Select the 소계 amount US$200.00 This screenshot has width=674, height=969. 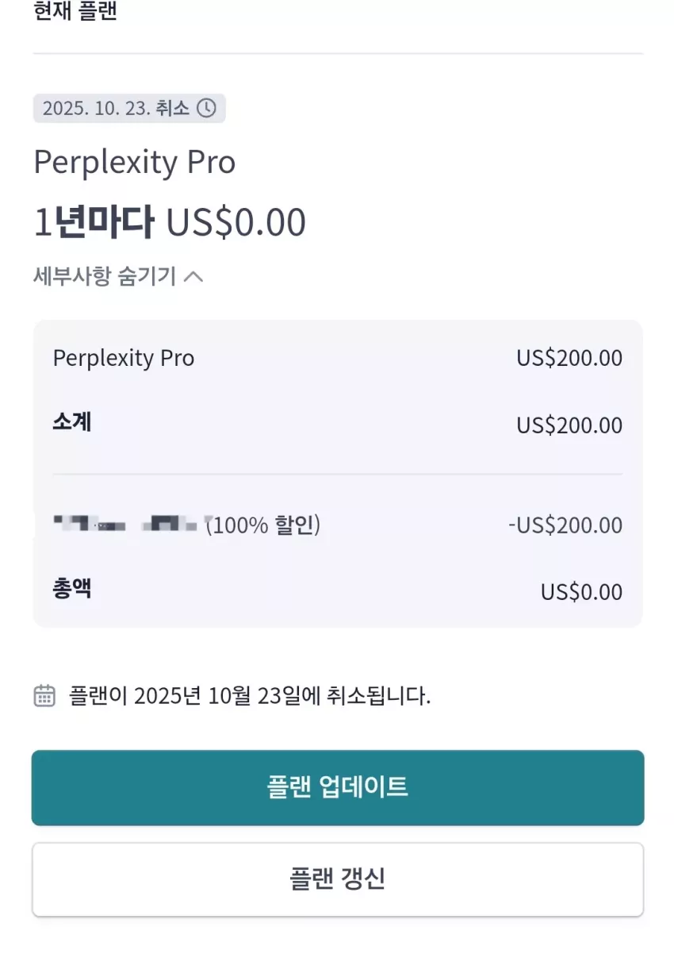point(569,425)
